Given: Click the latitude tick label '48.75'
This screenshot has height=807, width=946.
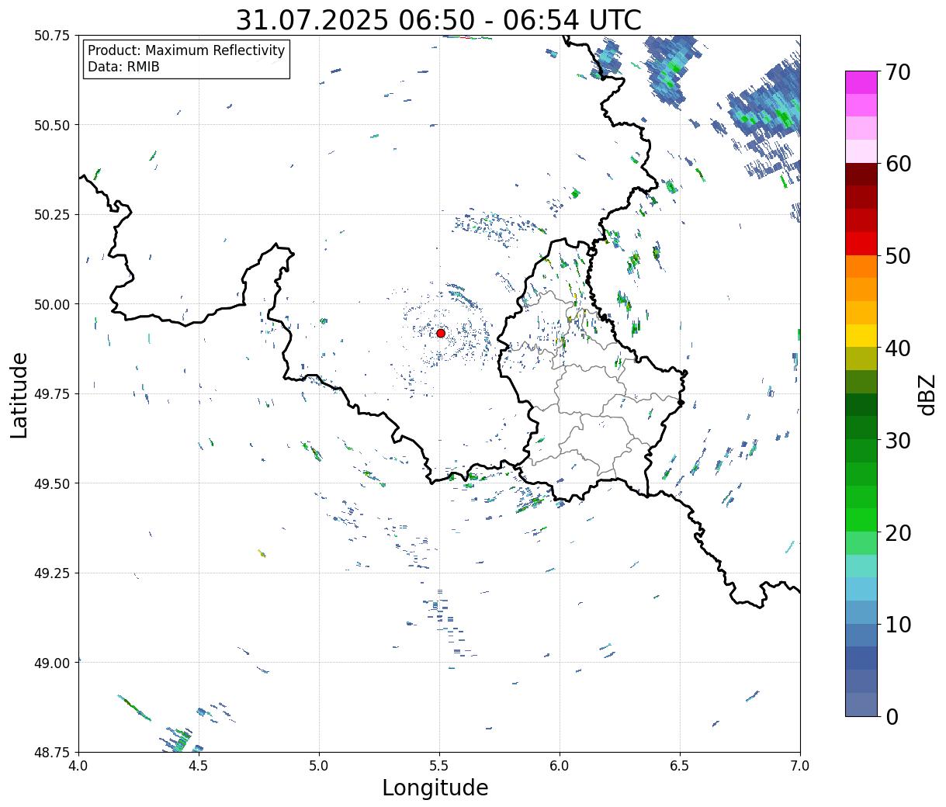Looking at the screenshot, I should tap(51, 752).
